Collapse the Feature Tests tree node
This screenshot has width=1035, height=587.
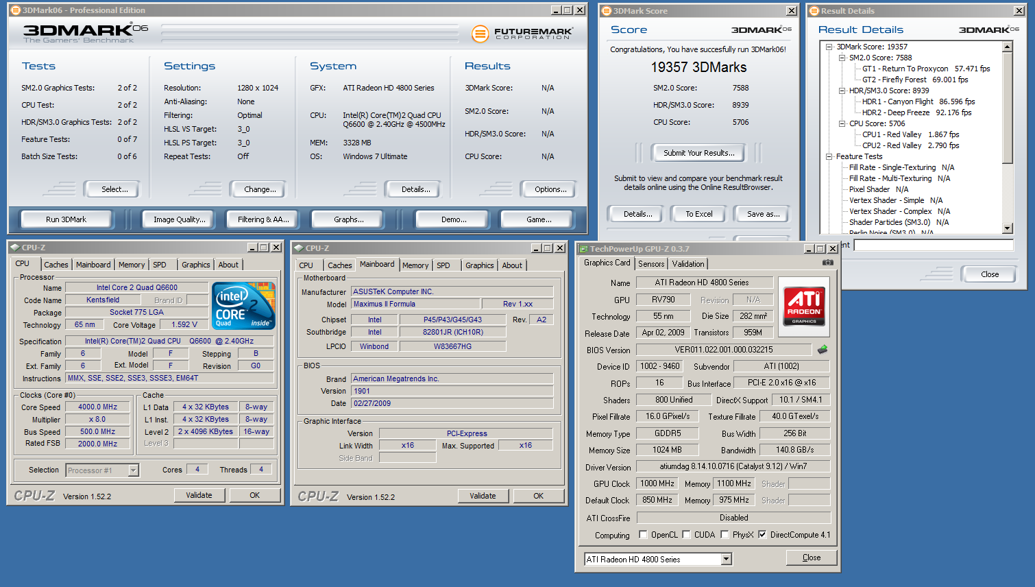829,156
